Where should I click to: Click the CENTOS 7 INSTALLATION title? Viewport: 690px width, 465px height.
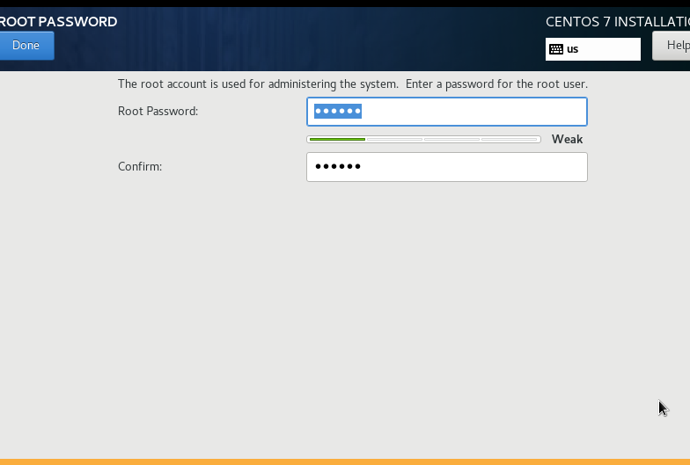618,21
